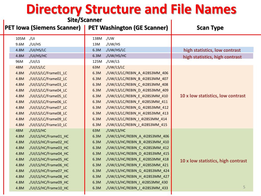
Task: Click the '138M' size value
Action: click(97, 39)
